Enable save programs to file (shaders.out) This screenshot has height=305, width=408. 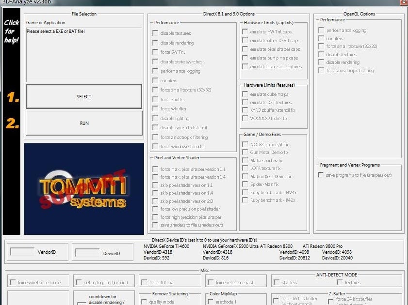(321, 175)
